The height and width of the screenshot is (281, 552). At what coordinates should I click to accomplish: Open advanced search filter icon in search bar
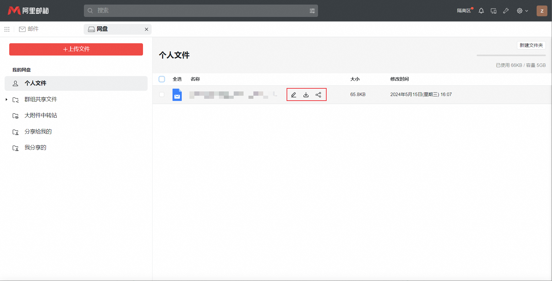[x=312, y=11]
